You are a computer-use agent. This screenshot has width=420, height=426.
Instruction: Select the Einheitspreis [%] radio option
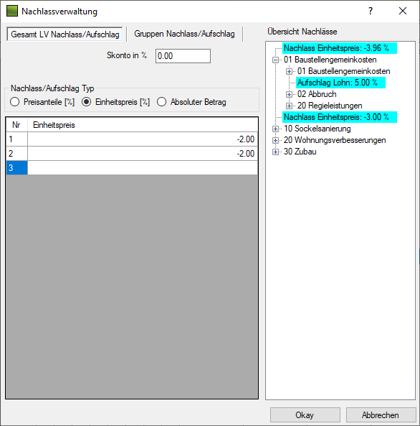tap(87, 102)
